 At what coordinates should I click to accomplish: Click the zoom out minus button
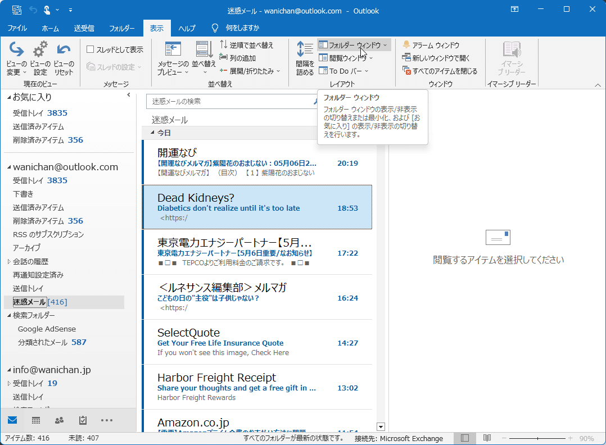[504, 438]
